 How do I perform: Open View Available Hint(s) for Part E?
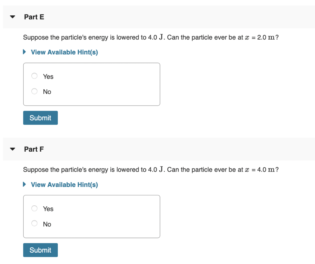click(x=64, y=52)
